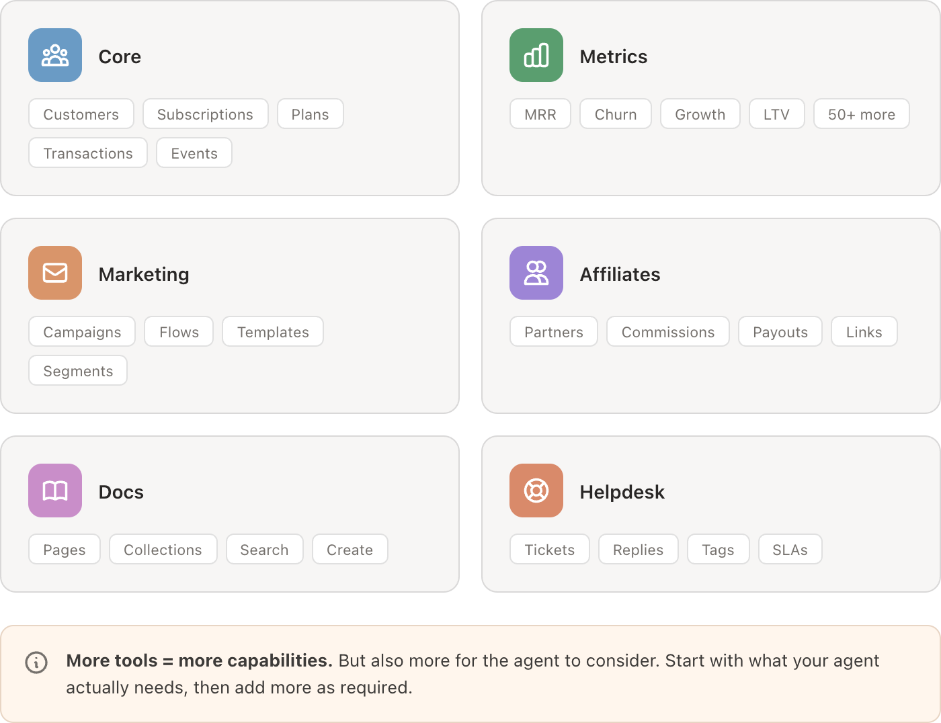Choose the Segments chip
The height and width of the screenshot is (723, 941).
click(x=78, y=371)
